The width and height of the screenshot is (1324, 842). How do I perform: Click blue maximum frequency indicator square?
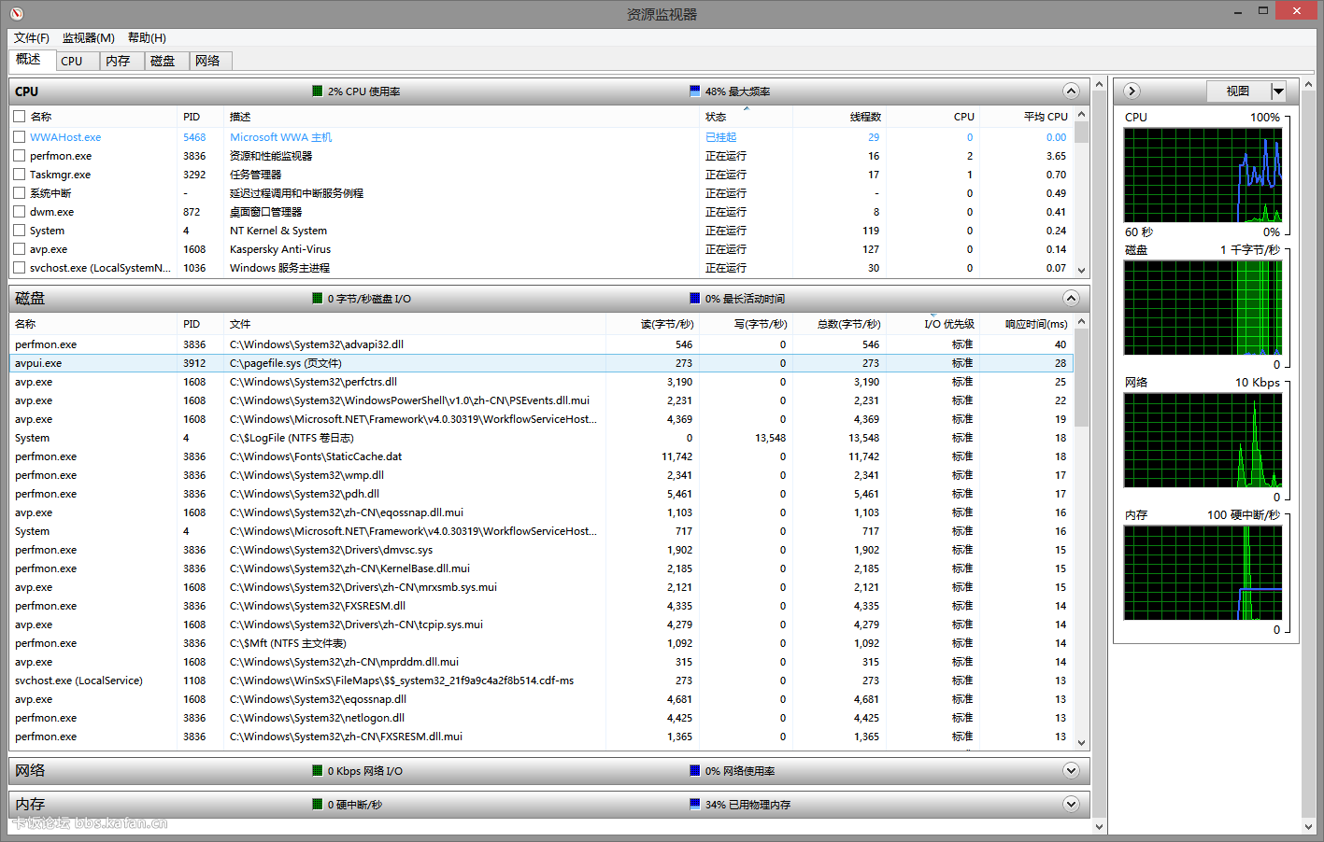tap(694, 91)
